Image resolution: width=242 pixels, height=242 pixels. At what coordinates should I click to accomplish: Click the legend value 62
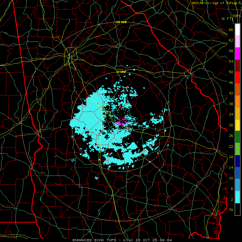pyautogui.click(x=231, y=40)
